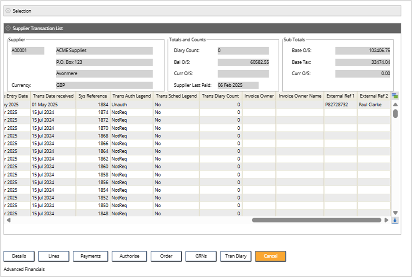Click the vertical scrollbar thumb

[x=395, y=114]
